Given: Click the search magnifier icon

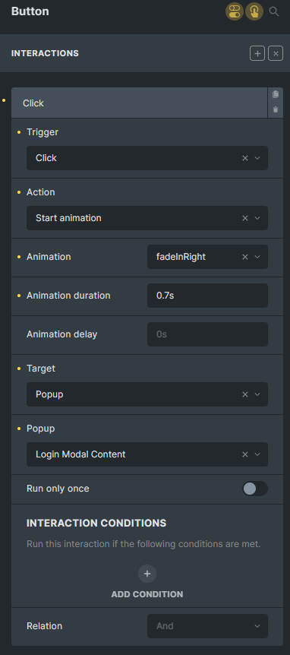Looking at the screenshot, I should click(x=274, y=11).
